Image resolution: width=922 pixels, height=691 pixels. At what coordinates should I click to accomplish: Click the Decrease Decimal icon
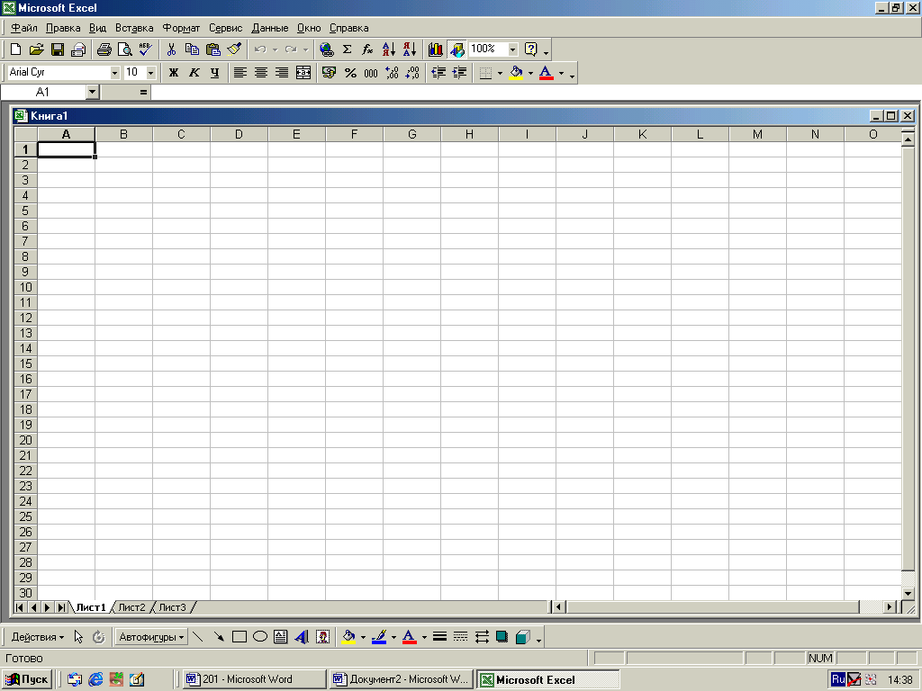[412, 73]
